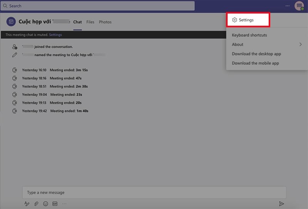Select text 'Meeting ended: 23s'

coord(66,94)
